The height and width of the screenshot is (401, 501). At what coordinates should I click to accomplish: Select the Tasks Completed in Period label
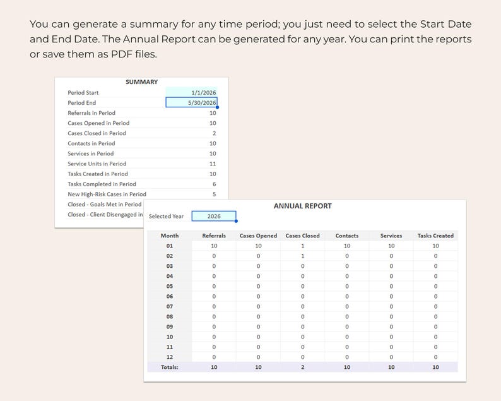click(102, 184)
